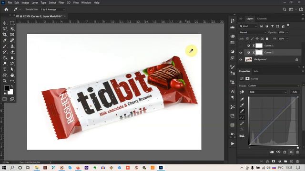This screenshot has height=171, width=305.
Task: Open the layer styles fx menu
Action: point(268,161)
